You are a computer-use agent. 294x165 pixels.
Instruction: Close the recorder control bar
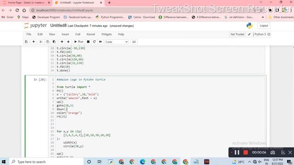click(290, 153)
